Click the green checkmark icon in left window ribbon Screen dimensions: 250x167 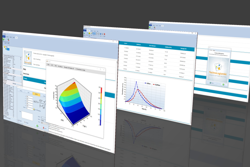(x=4, y=39)
